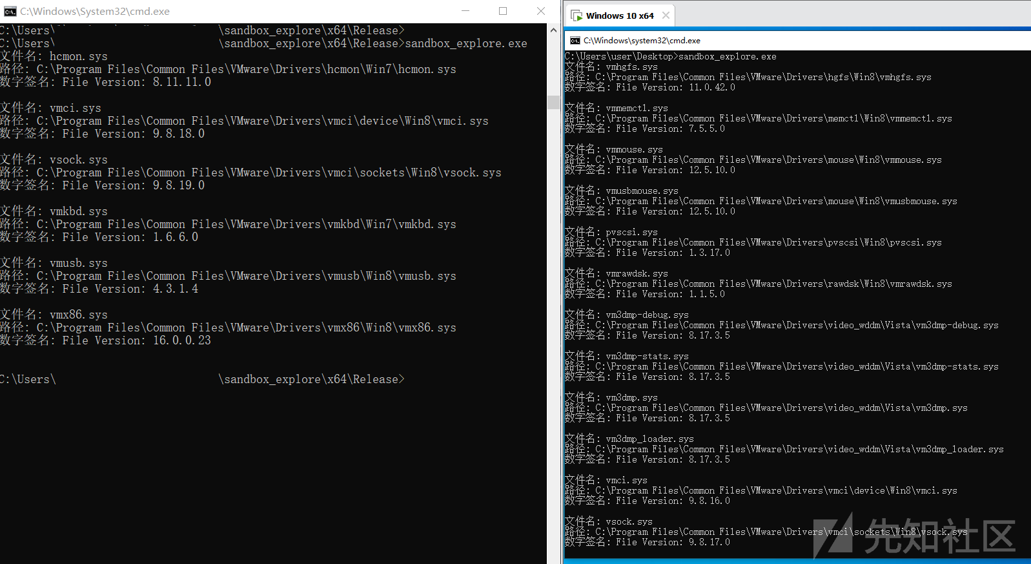The image size is (1031, 564).
Task: Click the cmd icon in left title bar
Action: (10, 12)
